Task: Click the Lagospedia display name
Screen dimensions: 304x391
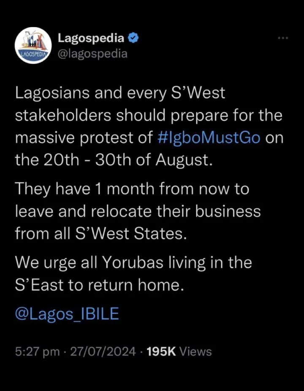Action: (x=91, y=39)
